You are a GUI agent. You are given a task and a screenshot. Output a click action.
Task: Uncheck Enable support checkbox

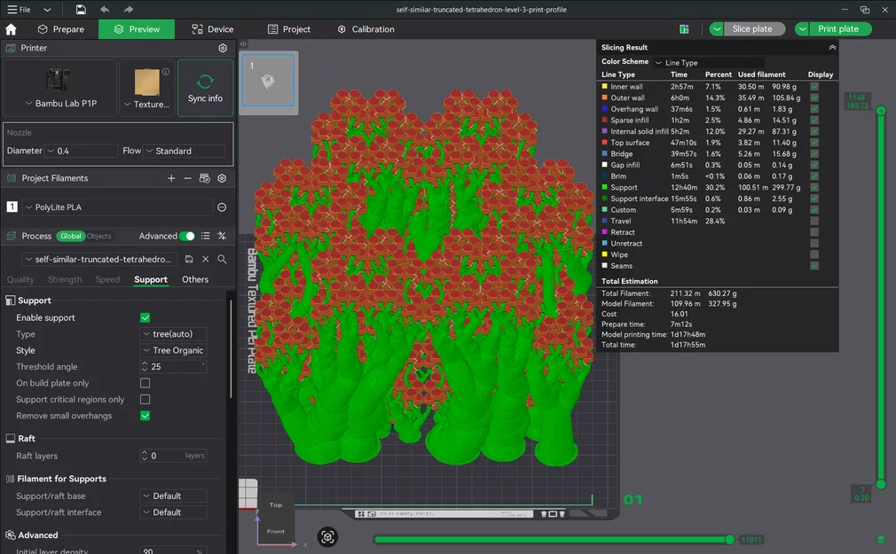click(145, 317)
